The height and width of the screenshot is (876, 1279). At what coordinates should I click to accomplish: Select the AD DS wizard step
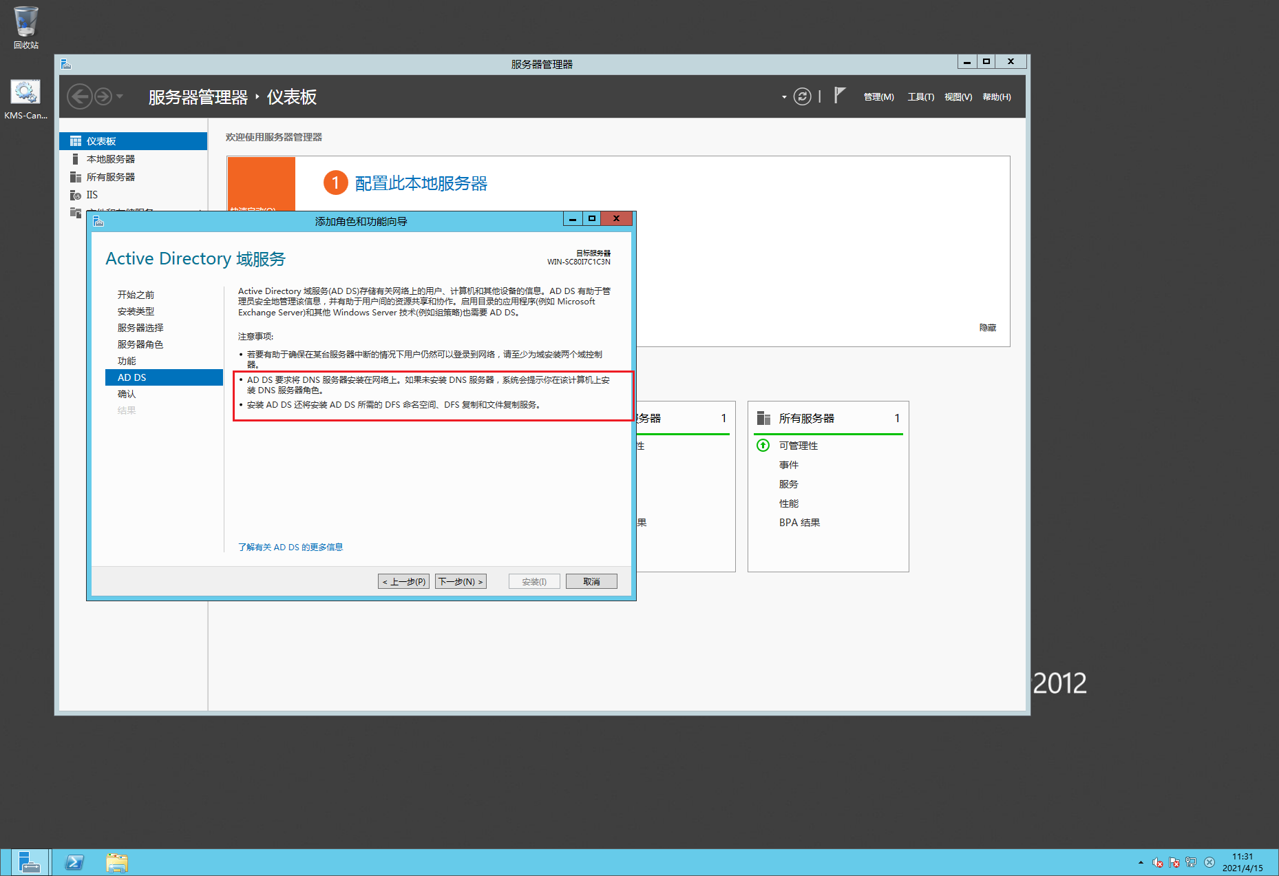coord(164,377)
